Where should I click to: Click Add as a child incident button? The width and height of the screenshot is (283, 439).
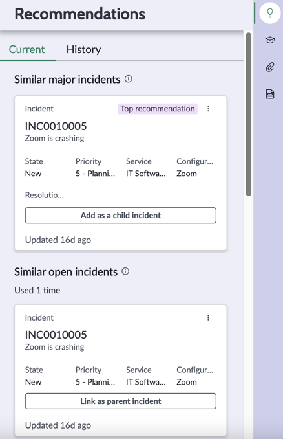(x=121, y=216)
